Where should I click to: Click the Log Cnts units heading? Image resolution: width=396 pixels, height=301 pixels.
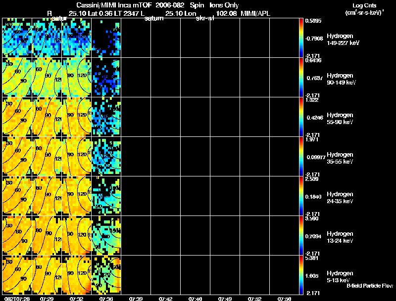363,8
